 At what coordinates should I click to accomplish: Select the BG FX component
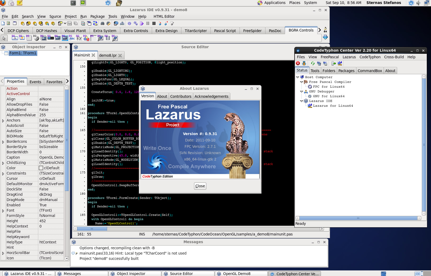point(79,38)
